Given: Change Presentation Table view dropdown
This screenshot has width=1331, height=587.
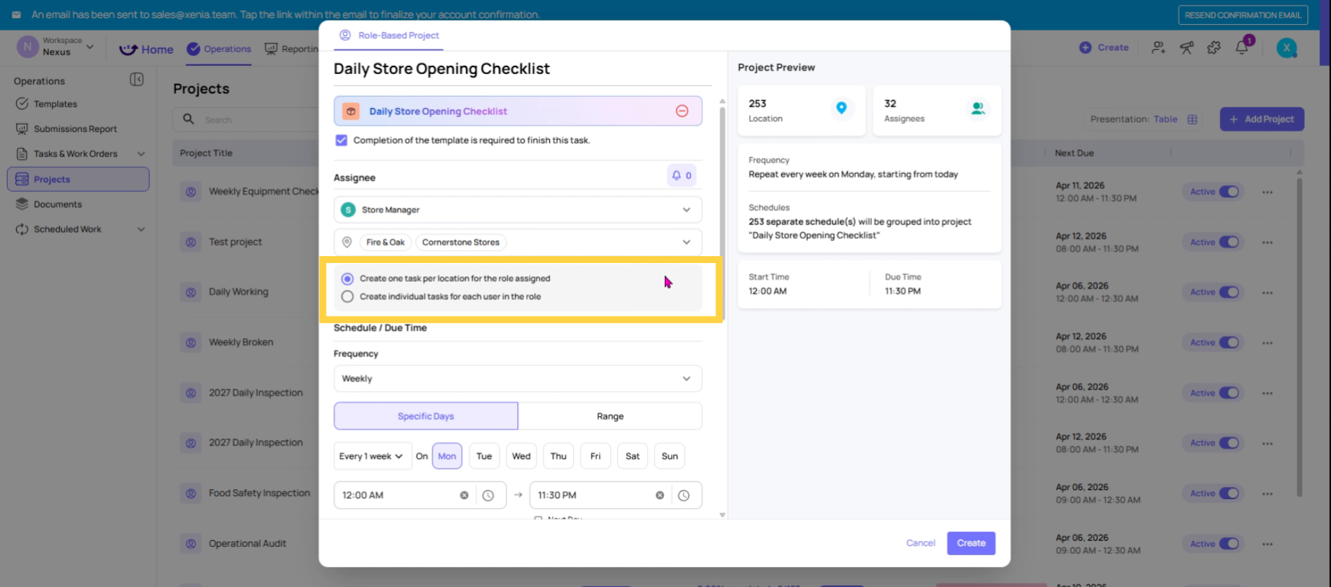Looking at the screenshot, I should click(x=1165, y=119).
